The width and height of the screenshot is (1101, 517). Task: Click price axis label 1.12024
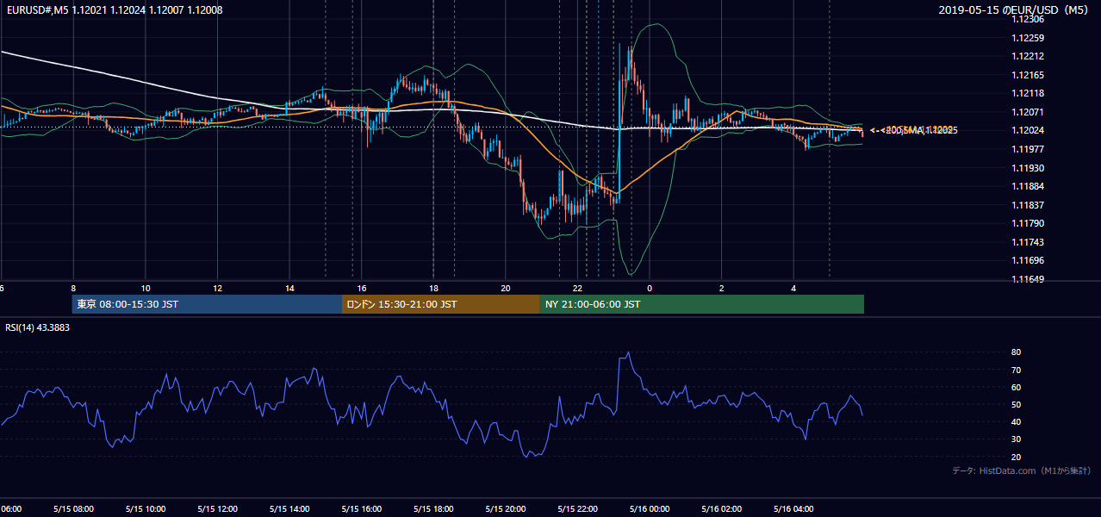1027,130
